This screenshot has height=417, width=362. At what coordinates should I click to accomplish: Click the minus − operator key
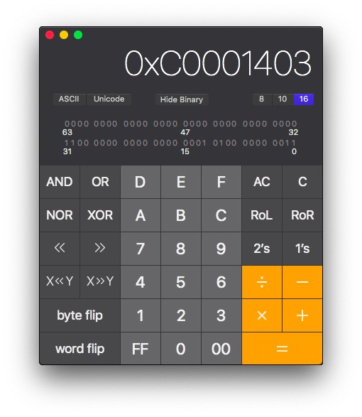(302, 282)
